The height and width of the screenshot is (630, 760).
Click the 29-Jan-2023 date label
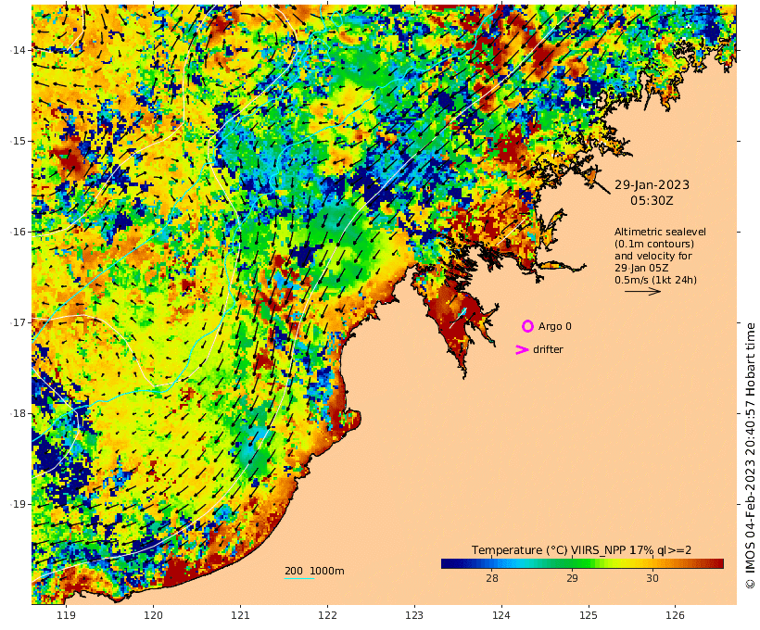coord(652,184)
